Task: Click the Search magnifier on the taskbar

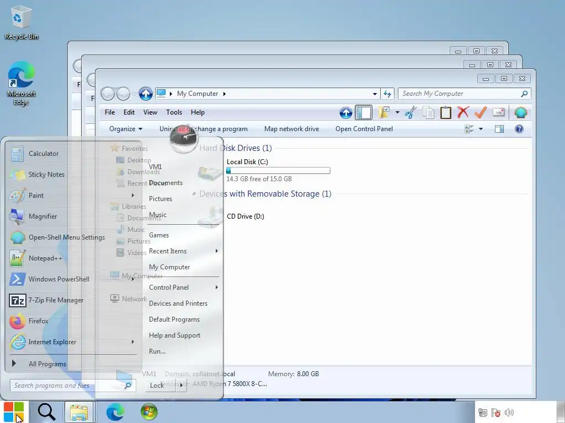Action: pyautogui.click(x=46, y=412)
